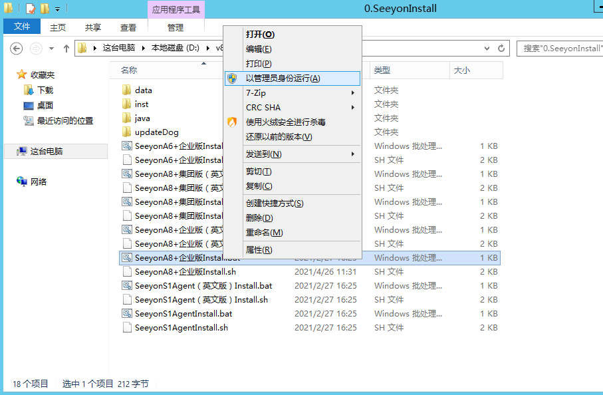603x395 pixels.
Task: Click the properties icon in title bar
Action: [31, 8]
